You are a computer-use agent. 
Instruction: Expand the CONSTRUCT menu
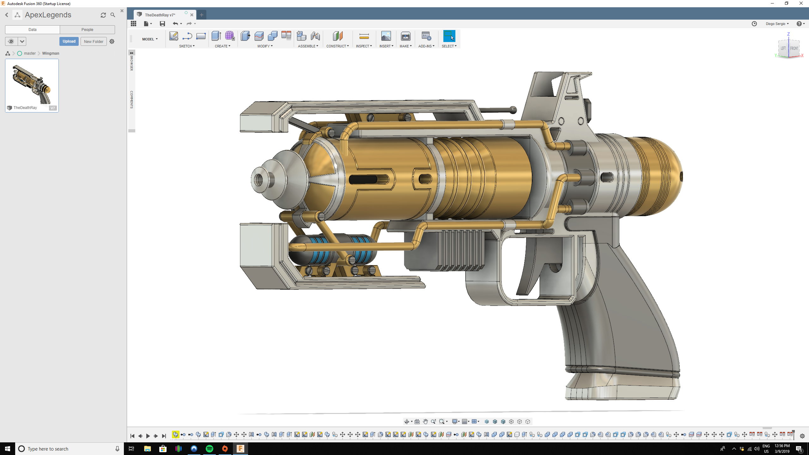pos(338,46)
